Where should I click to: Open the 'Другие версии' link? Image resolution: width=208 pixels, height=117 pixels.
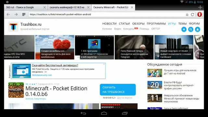(125, 98)
